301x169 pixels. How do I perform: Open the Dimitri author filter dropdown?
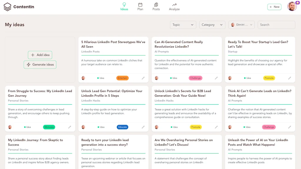point(241,25)
